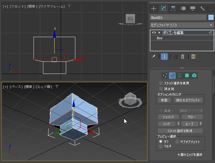Click the グロー button
Image resolution: width=215 pixels, height=163 pixels.
coord(192,117)
